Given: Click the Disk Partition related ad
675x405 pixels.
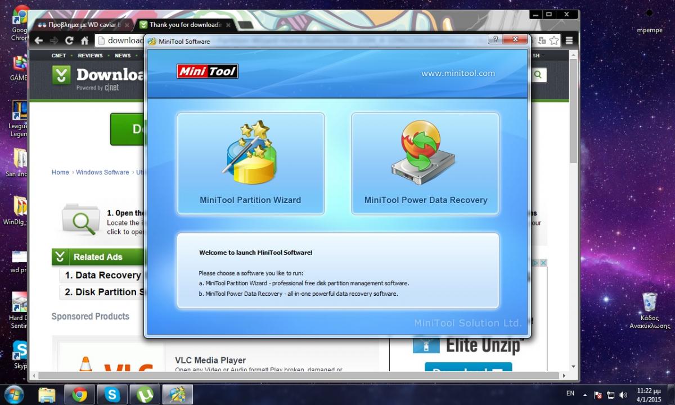Looking at the screenshot, I should [102, 292].
